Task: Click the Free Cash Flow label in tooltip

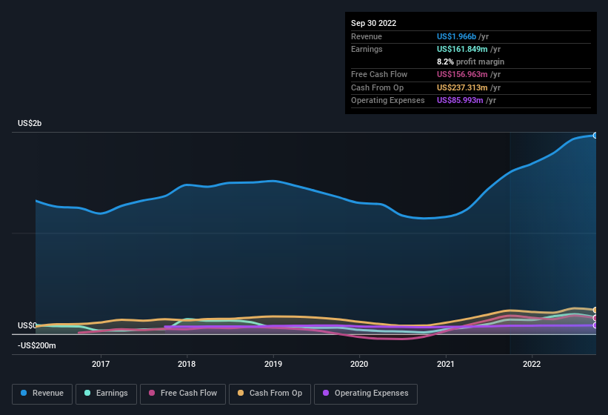Action: click(379, 74)
